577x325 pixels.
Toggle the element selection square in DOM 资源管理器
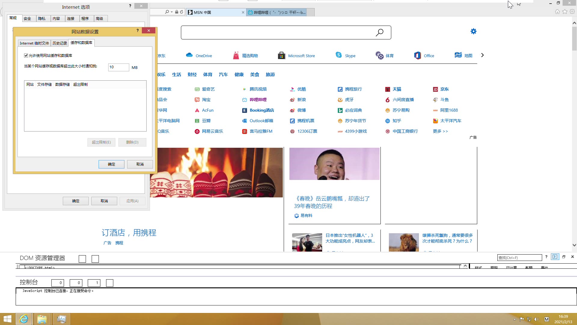[82, 258]
